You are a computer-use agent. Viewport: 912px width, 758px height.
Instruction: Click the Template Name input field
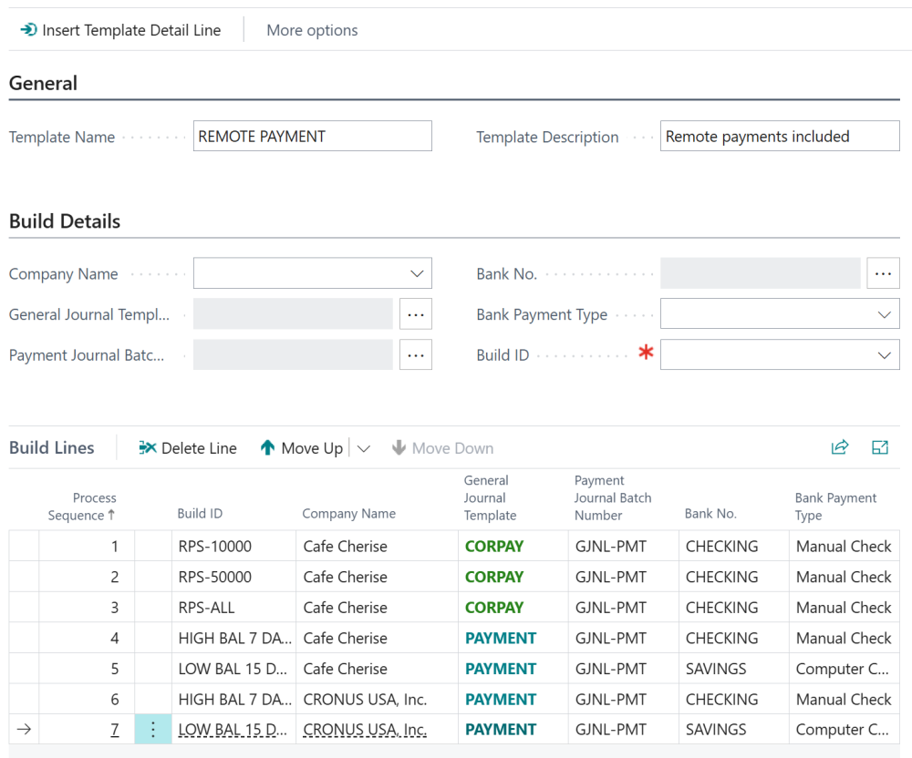click(x=312, y=136)
